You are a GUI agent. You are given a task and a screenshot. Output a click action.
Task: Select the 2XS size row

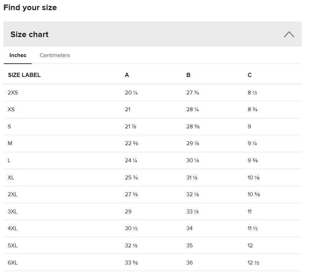click(x=153, y=93)
